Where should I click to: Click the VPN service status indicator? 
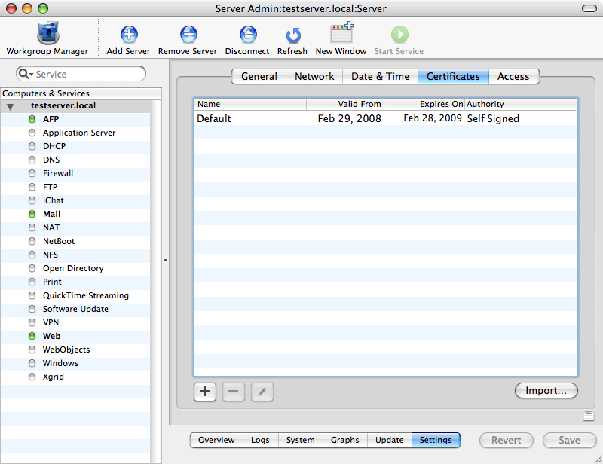pos(32,322)
